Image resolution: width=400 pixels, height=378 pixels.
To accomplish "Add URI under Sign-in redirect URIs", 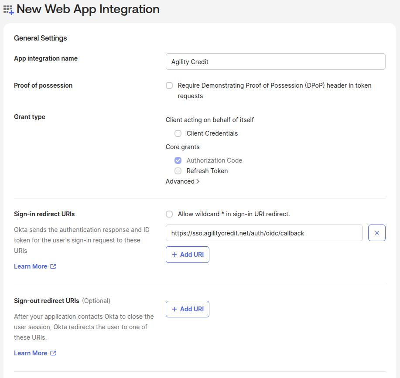I will pos(188,254).
